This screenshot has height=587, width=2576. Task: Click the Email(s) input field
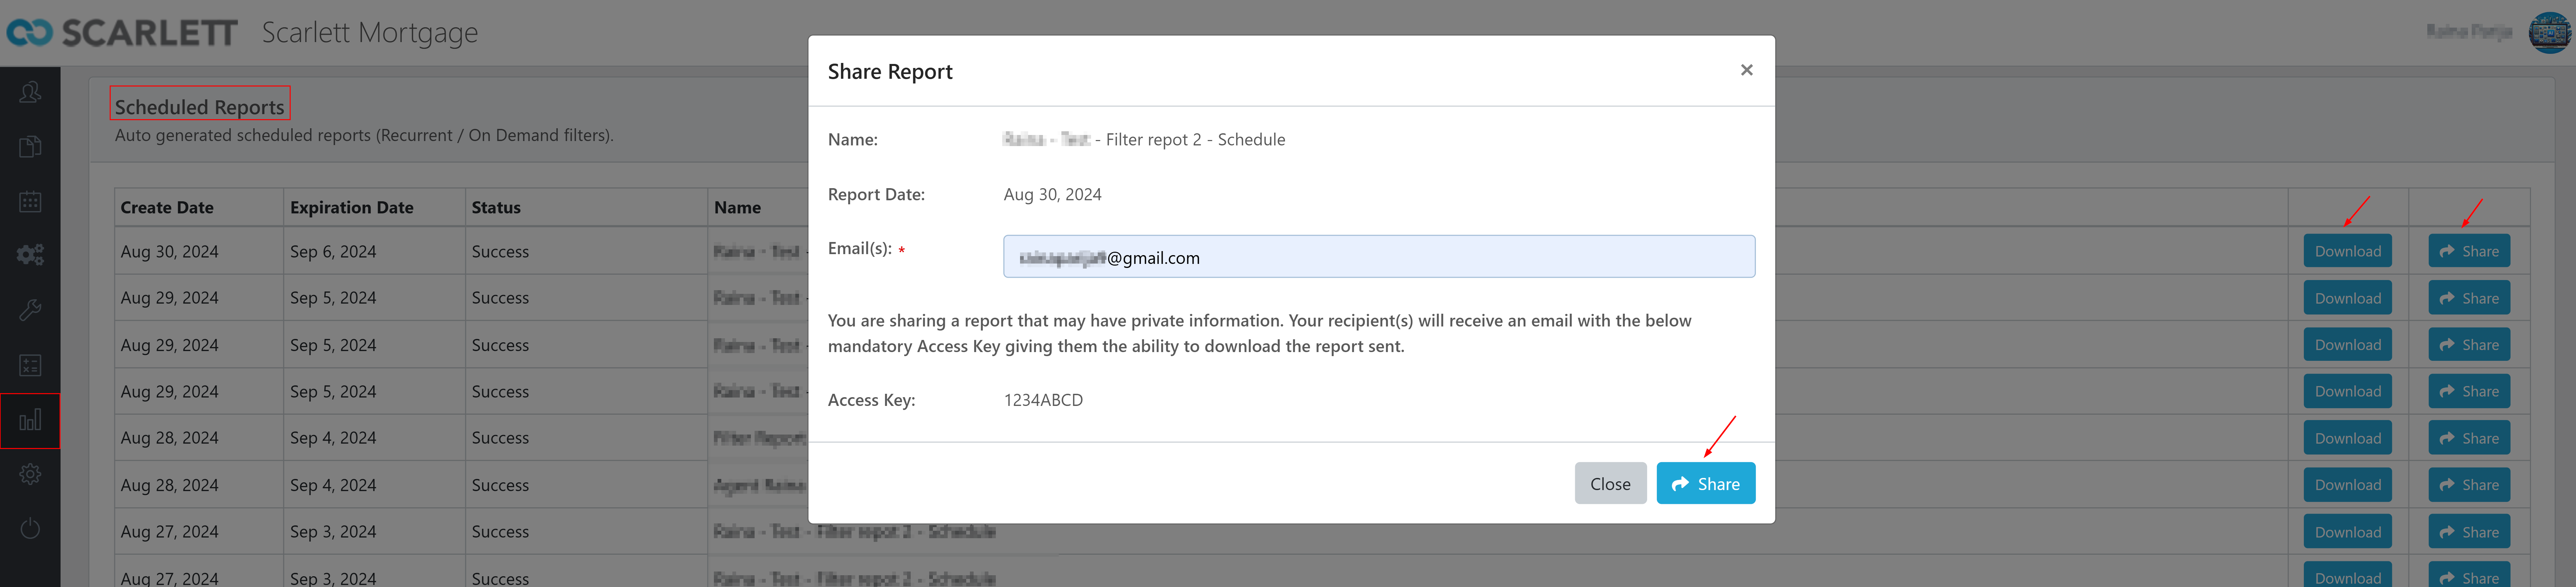pos(1378,257)
